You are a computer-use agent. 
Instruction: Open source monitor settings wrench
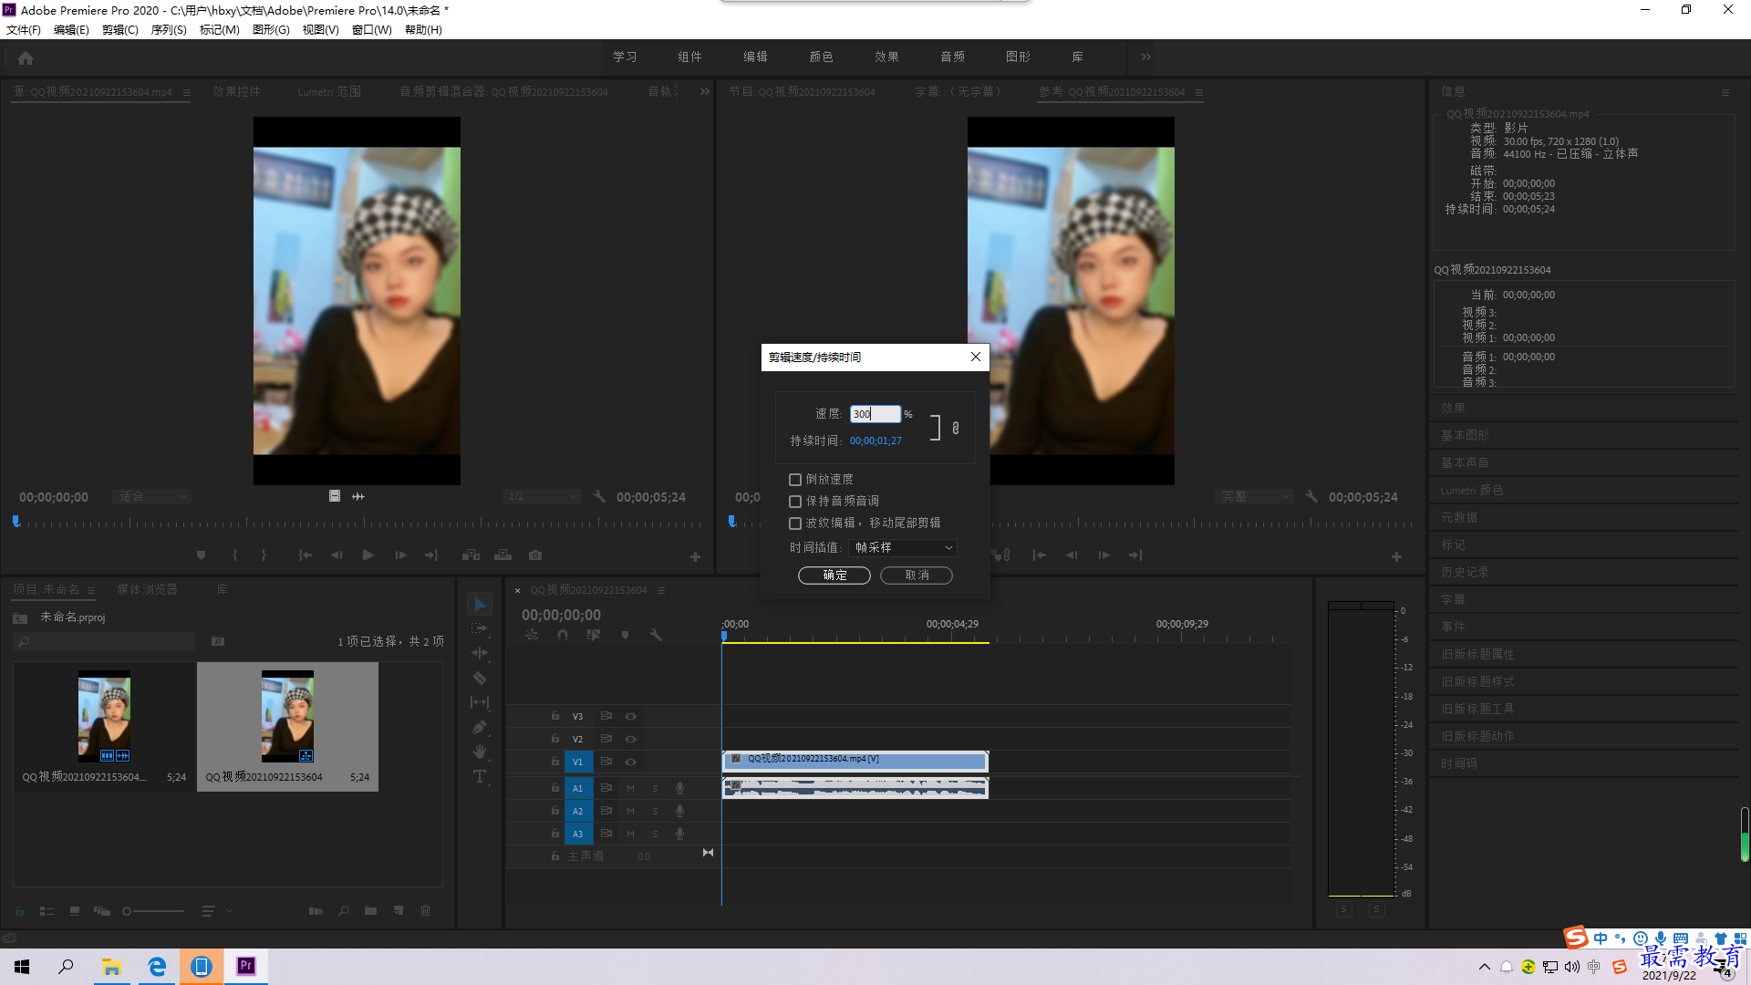[x=599, y=496]
